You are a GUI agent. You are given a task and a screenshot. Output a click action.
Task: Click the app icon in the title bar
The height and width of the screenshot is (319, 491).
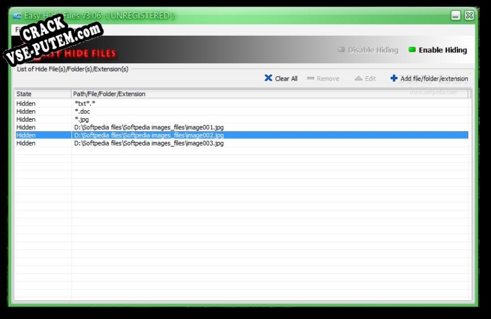pyautogui.click(x=17, y=16)
